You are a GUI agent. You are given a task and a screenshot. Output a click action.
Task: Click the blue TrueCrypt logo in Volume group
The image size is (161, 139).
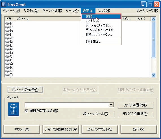[x=14, y=109]
